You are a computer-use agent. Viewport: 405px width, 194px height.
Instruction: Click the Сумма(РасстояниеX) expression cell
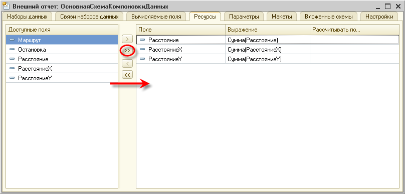click(268, 49)
